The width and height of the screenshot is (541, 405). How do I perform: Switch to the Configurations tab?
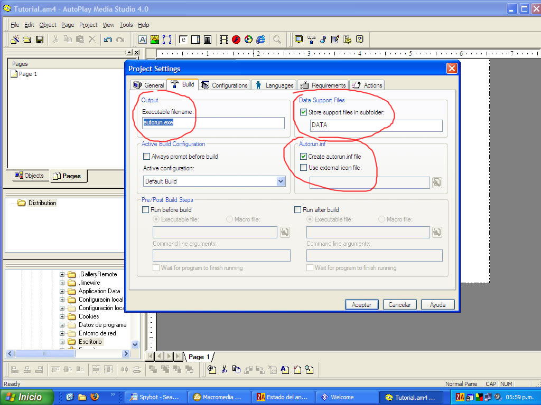pos(224,85)
